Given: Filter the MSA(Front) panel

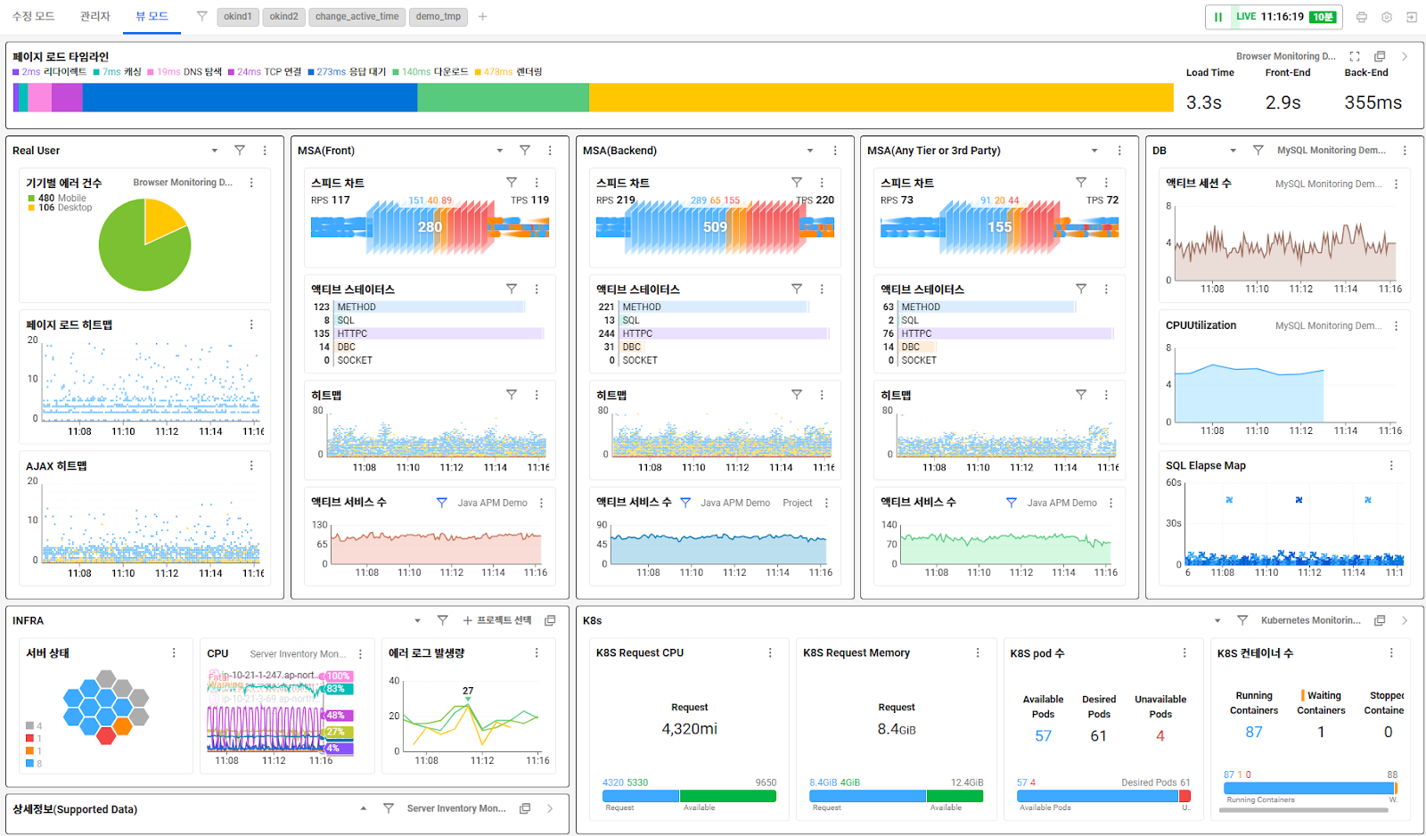Looking at the screenshot, I should 525,151.
